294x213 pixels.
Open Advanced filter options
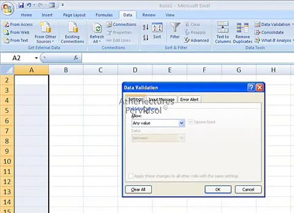coord(197,40)
